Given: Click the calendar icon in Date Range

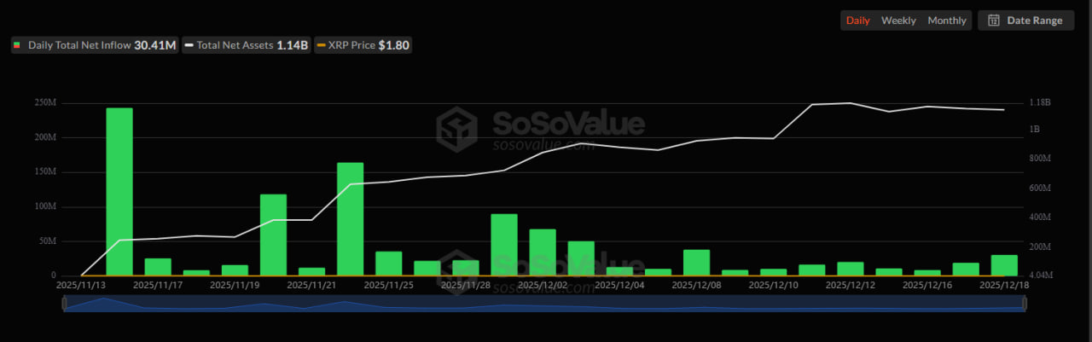Looking at the screenshot, I should (x=994, y=20).
